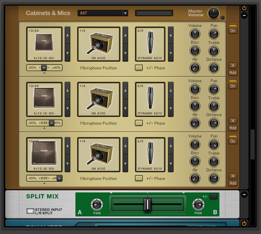Toggle the Equalizer module power icon

pyautogui.click(x=244, y=223)
